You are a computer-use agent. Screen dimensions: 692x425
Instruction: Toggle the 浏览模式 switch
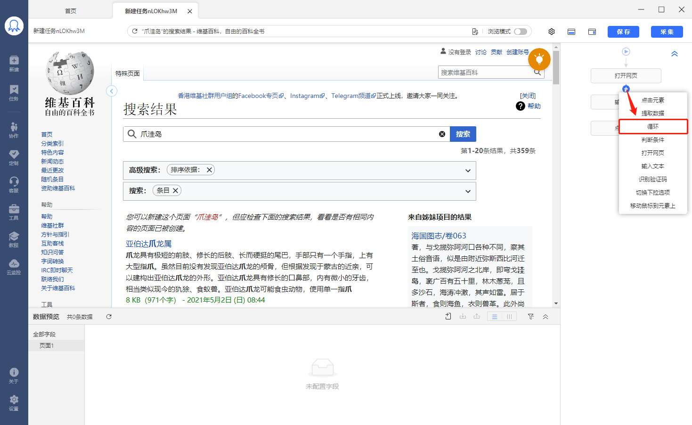[521, 32]
